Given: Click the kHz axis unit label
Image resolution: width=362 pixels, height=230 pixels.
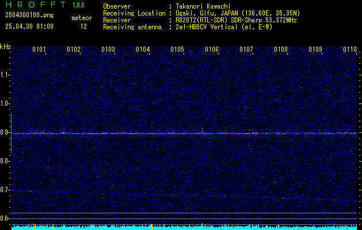Looking at the screenshot, I should click(x=5, y=47).
